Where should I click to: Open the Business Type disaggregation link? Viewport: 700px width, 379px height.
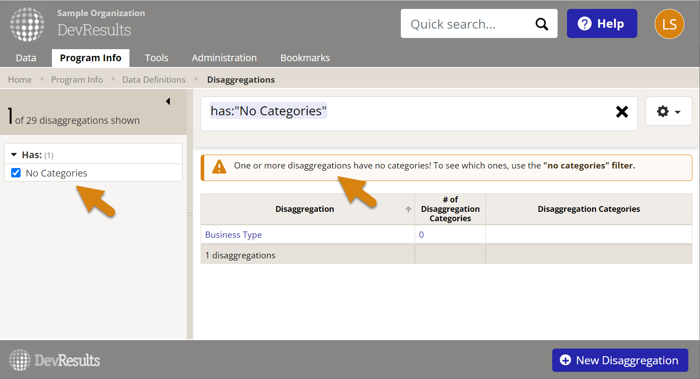[233, 235]
